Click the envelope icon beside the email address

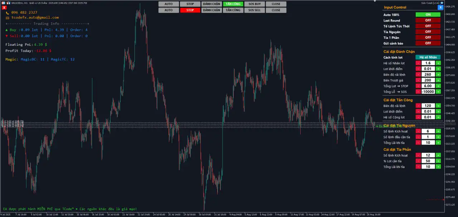click(7, 18)
